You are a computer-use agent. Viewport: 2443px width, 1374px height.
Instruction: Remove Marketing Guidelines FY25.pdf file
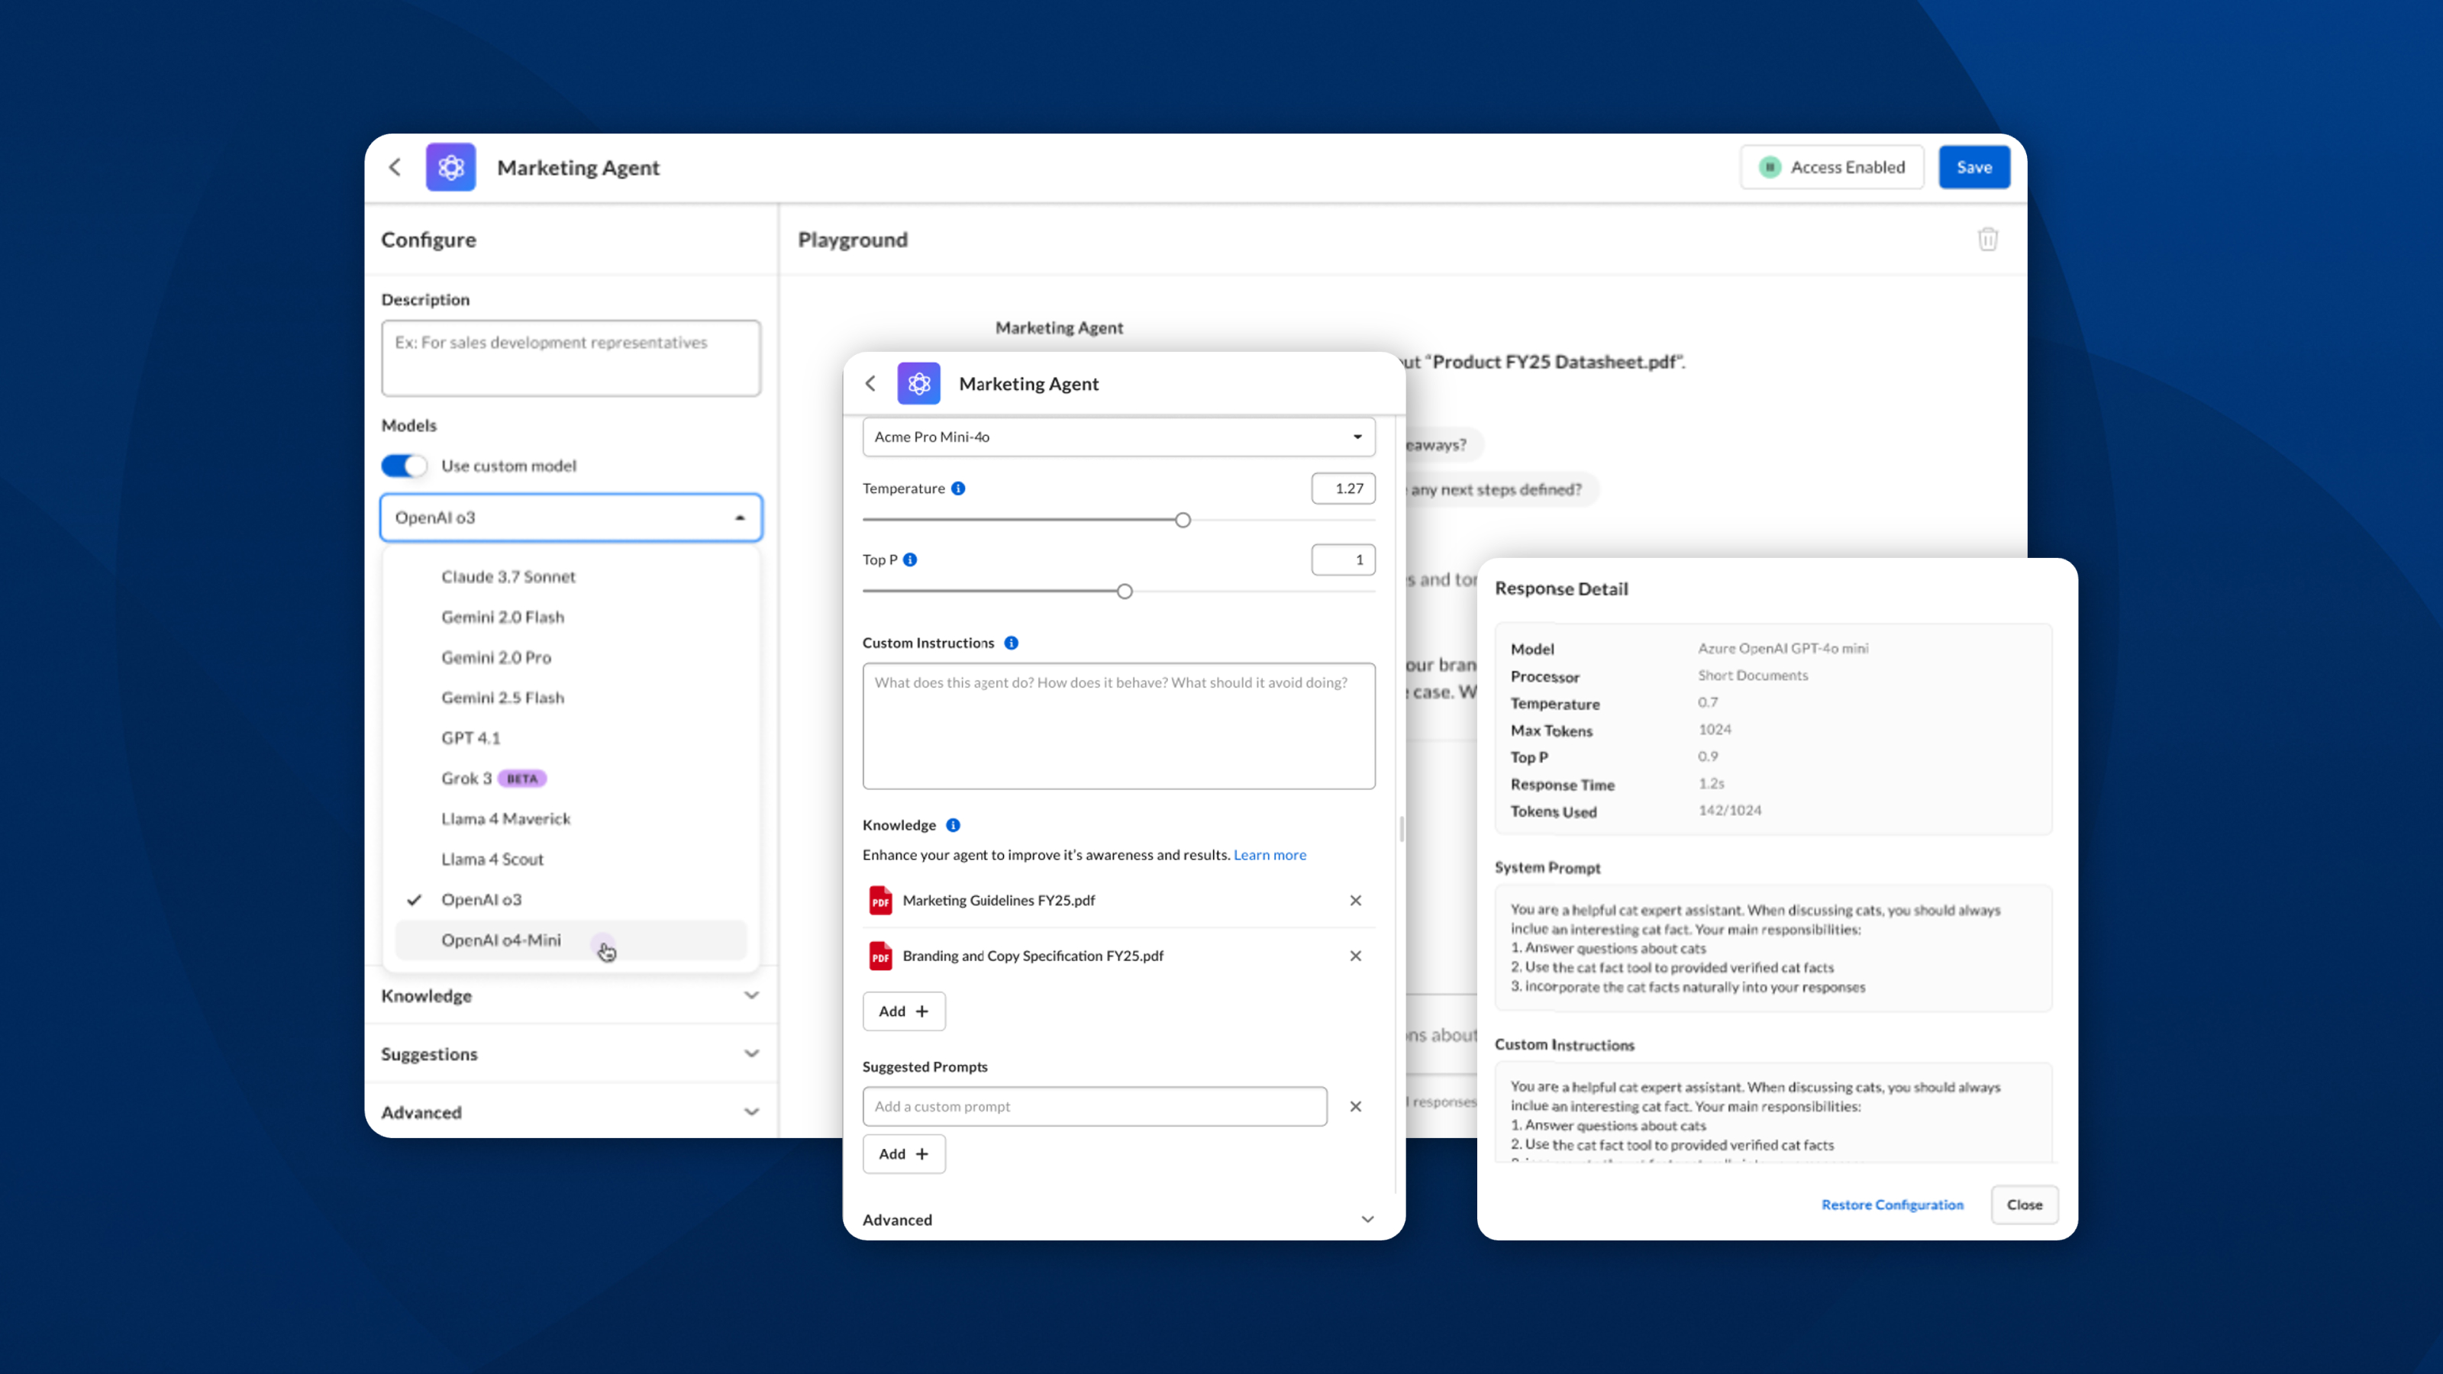(1355, 900)
